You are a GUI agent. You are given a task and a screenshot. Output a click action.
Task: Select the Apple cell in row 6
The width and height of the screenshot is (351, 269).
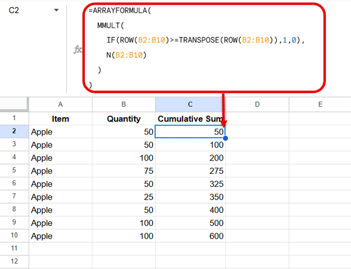click(60, 183)
